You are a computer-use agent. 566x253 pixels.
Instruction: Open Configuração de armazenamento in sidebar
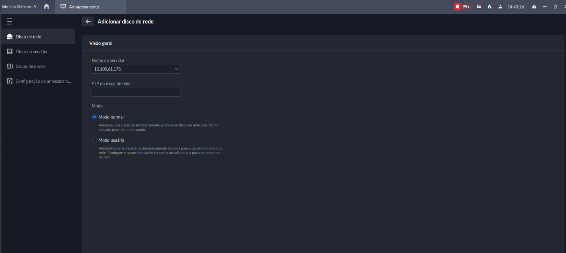43,81
